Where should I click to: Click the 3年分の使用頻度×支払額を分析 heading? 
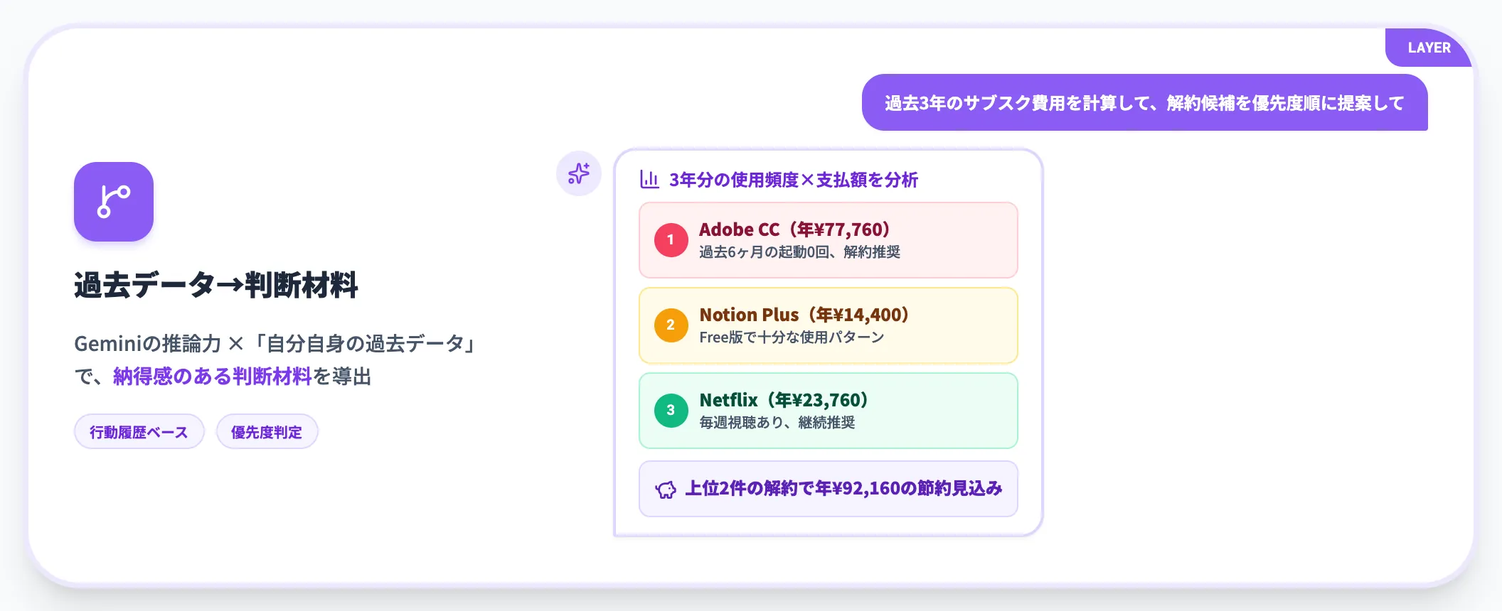[794, 180]
